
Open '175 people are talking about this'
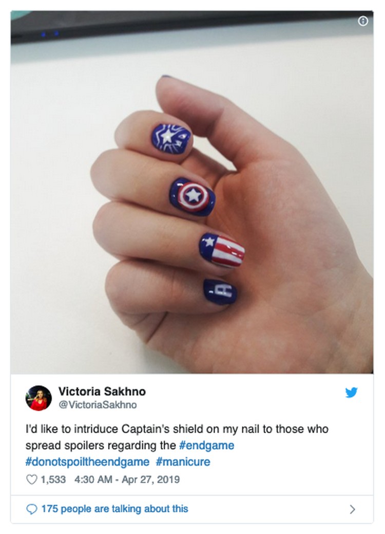(x=114, y=509)
